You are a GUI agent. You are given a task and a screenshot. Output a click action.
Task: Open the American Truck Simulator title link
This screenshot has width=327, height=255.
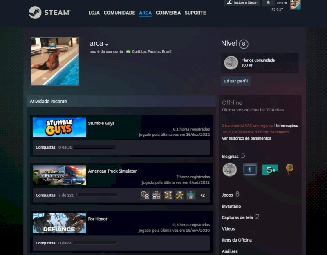tap(112, 171)
